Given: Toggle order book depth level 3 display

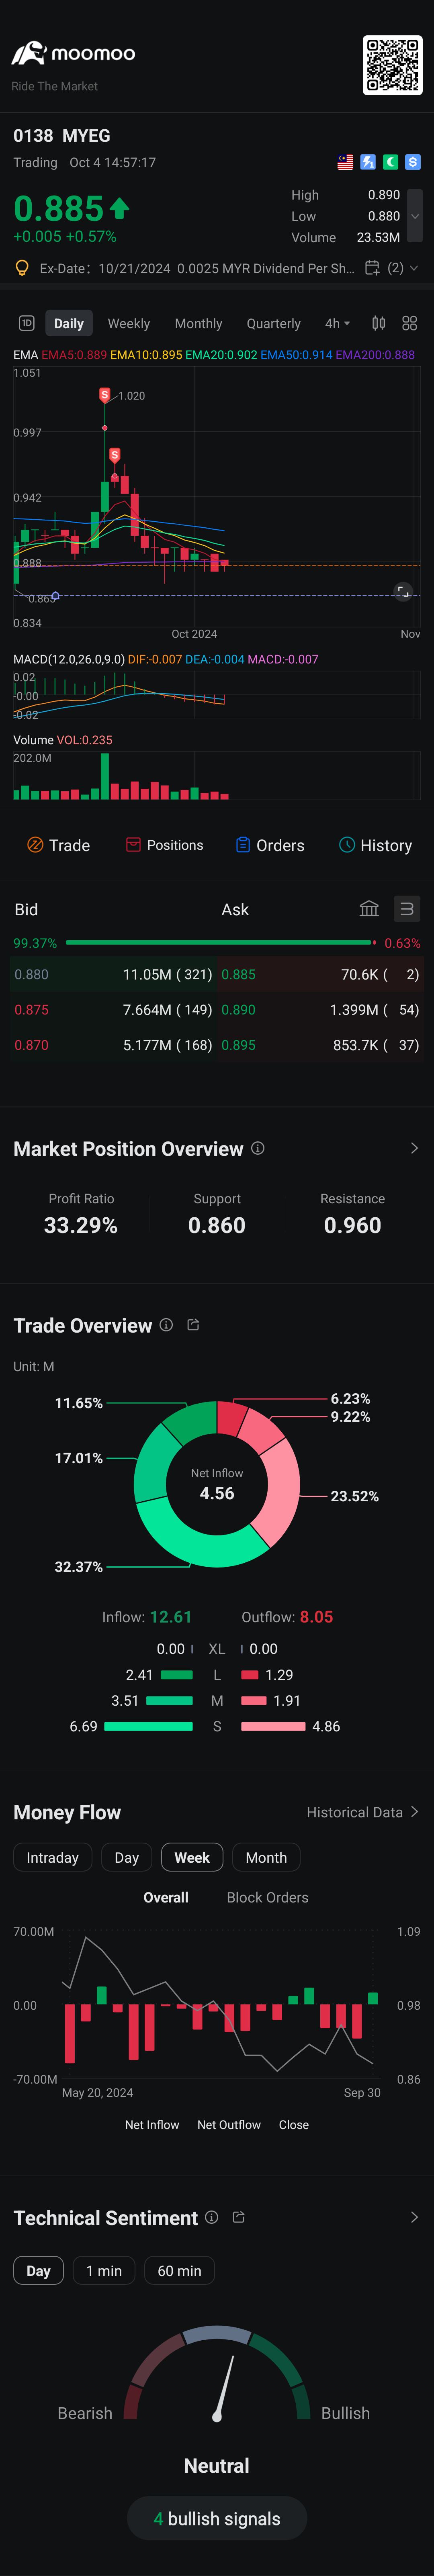Looking at the screenshot, I should (407, 909).
